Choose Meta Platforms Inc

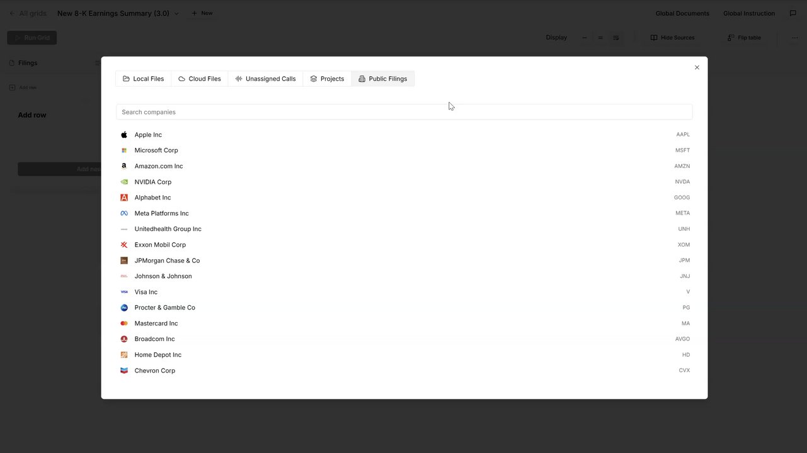pos(404,213)
